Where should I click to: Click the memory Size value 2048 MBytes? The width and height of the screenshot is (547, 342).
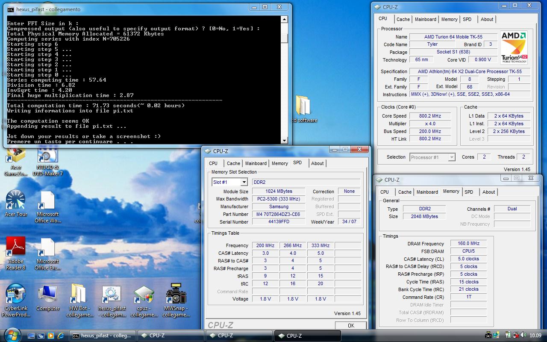(x=425, y=216)
